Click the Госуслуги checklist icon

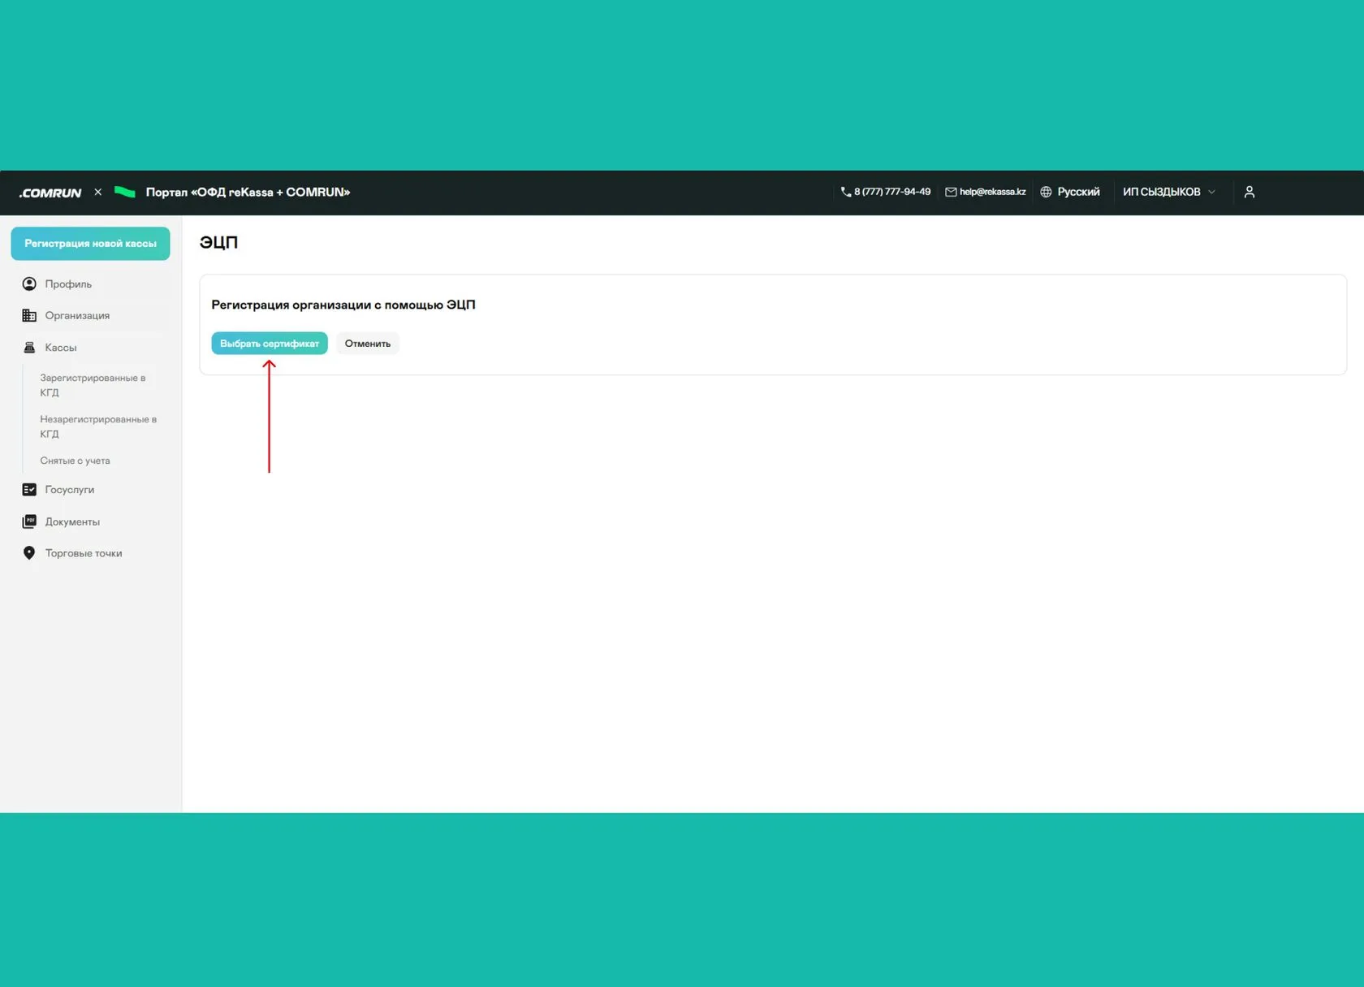[x=29, y=490]
